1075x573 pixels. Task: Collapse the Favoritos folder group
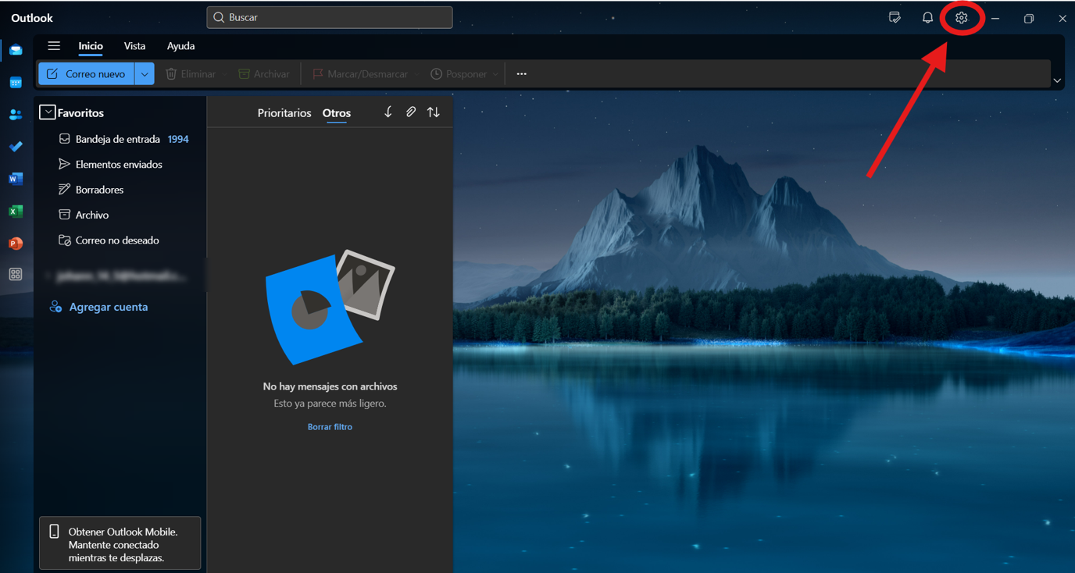(x=48, y=112)
